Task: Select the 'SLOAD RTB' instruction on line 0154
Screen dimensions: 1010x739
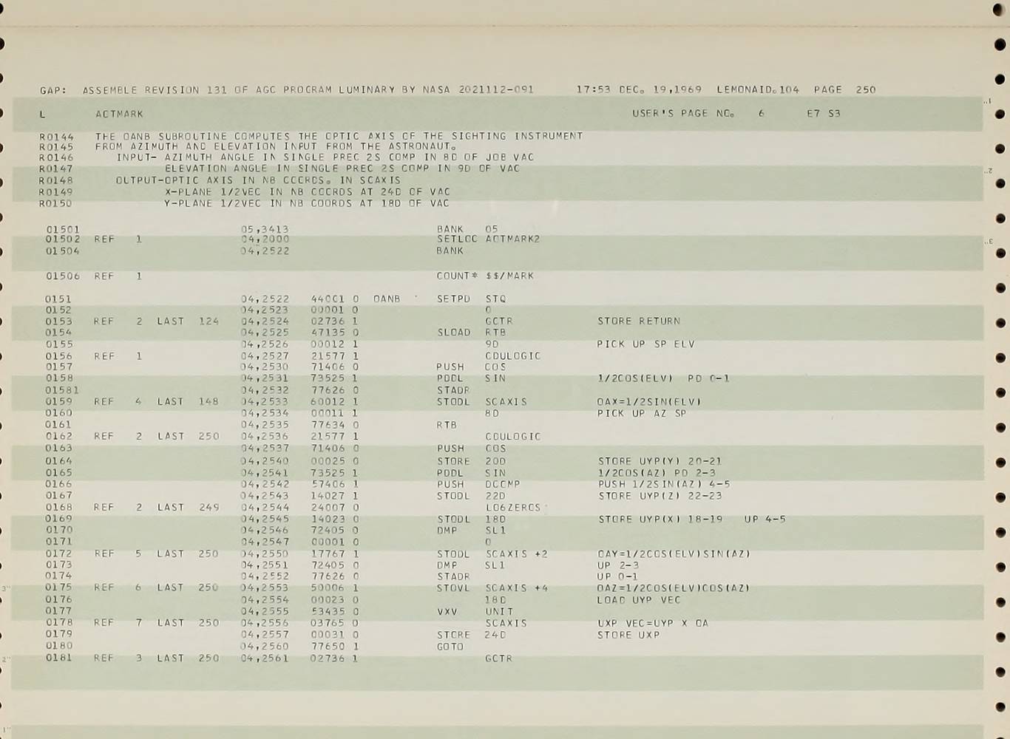Action: point(471,333)
